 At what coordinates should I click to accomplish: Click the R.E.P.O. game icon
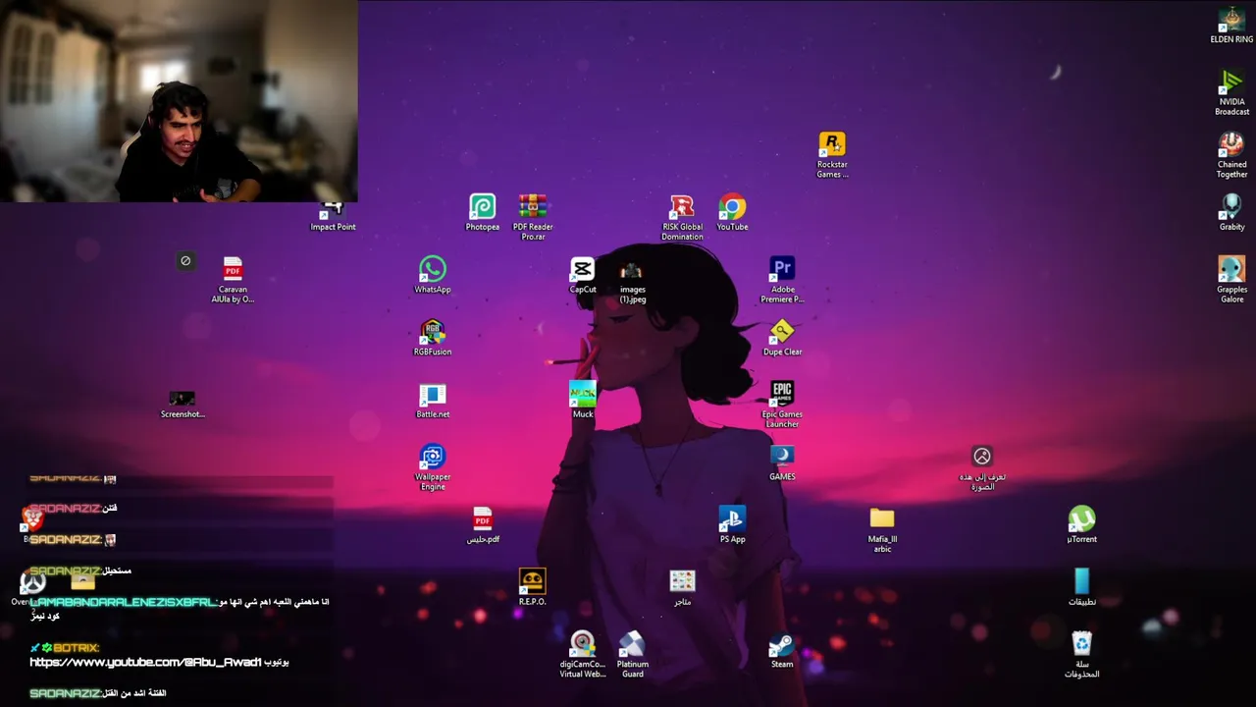pyautogui.click(x=533, y=587)
